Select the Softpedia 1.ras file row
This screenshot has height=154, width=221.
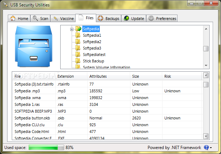107,104
